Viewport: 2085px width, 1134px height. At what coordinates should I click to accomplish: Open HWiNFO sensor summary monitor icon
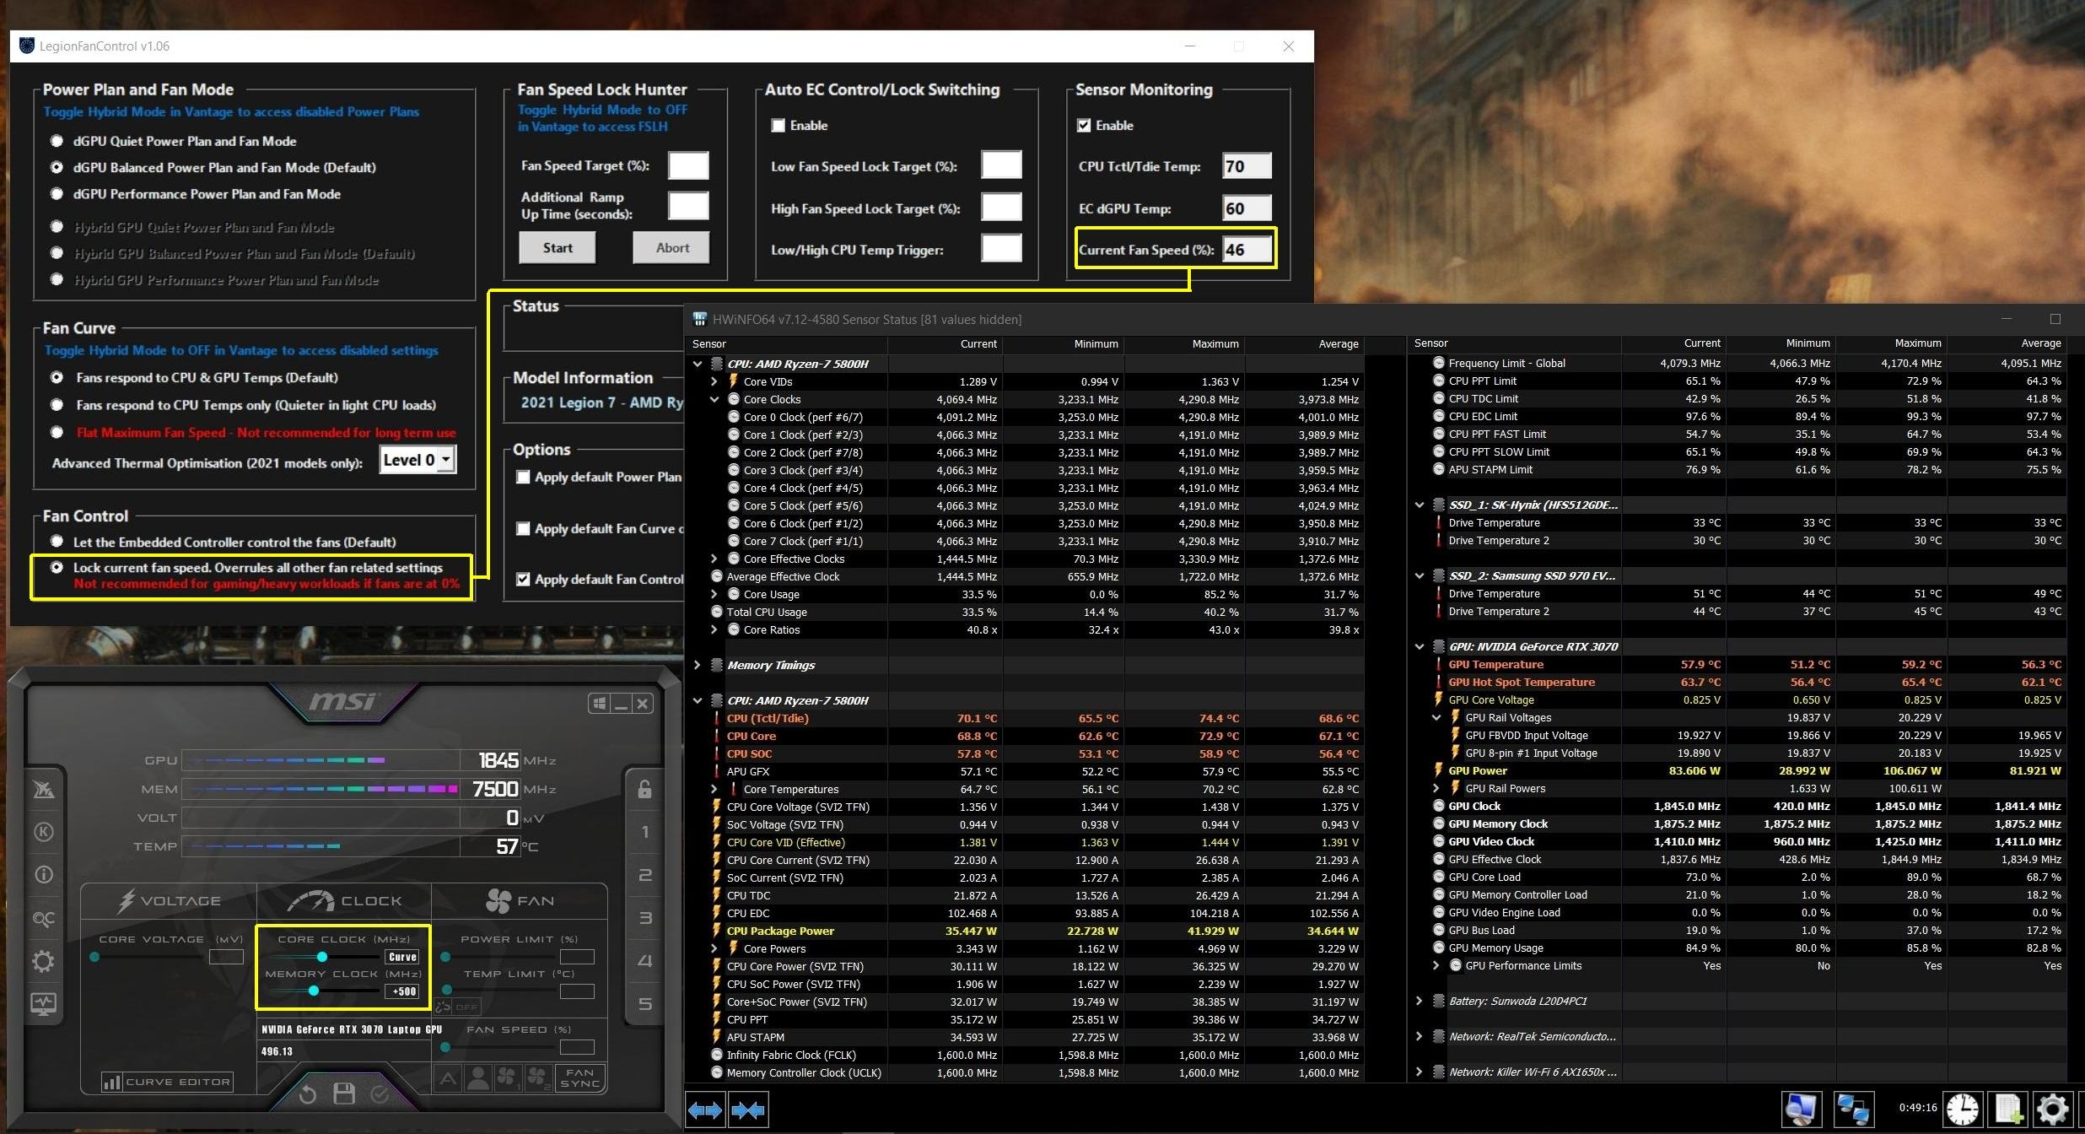pyautogui.click(x=1802, y=1110)
